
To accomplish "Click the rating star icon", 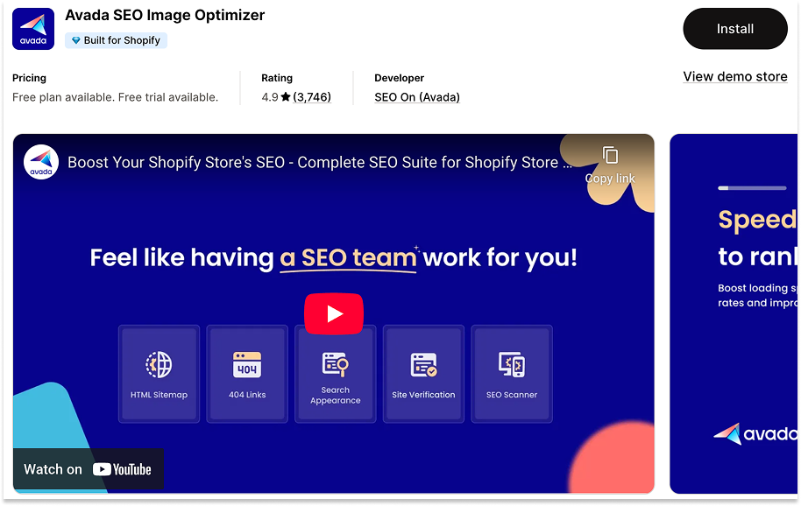I will 286,96.
